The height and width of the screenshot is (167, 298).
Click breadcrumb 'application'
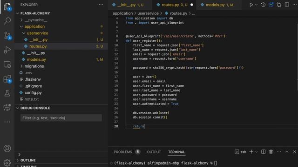coord(122,13)
